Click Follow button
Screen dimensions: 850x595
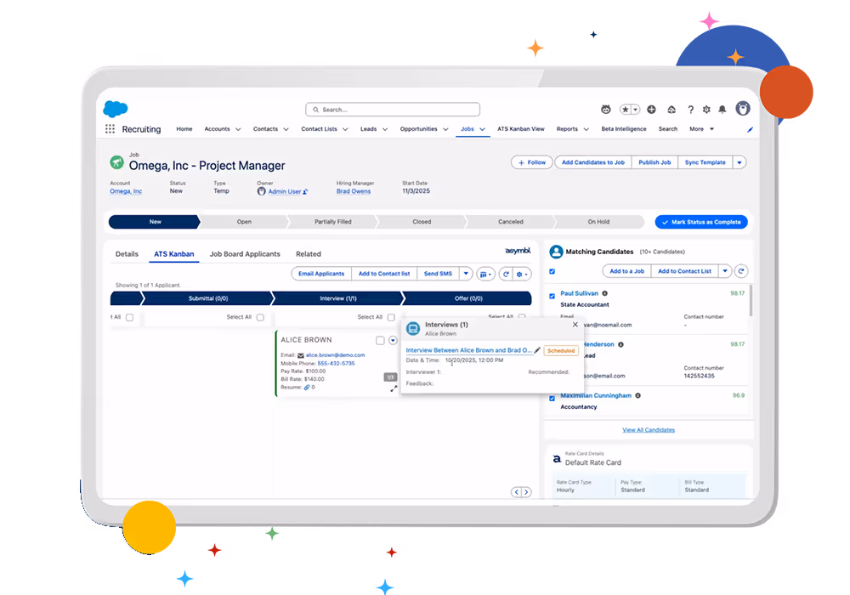coord(532,162)
